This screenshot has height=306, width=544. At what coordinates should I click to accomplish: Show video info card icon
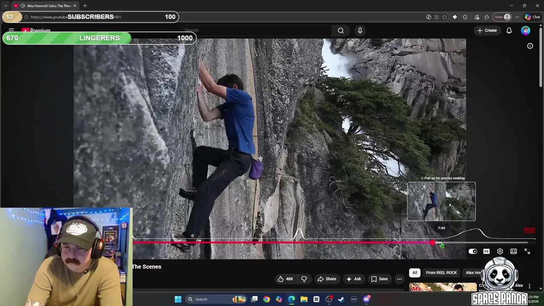(x=530, y=46)
